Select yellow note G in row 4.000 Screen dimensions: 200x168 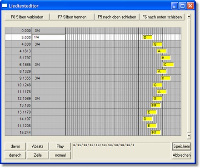(157, 44)
